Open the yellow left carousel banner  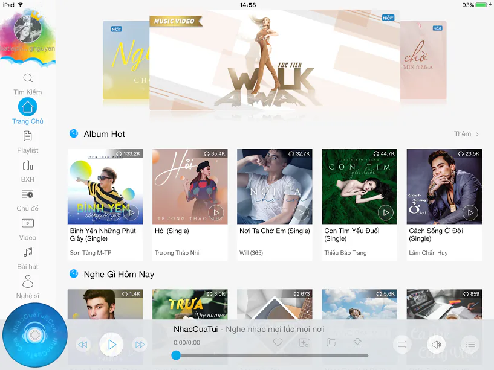coord(126,60)
